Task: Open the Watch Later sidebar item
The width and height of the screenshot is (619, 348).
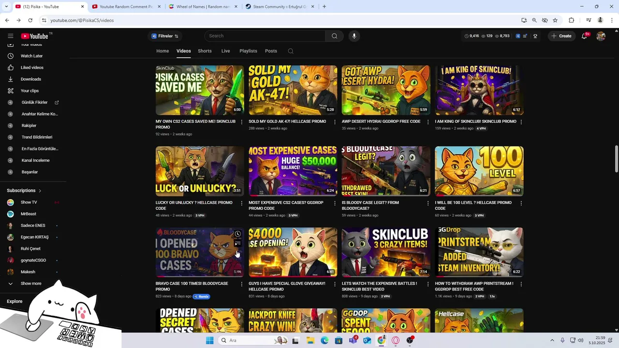Action: click(32, 56)
